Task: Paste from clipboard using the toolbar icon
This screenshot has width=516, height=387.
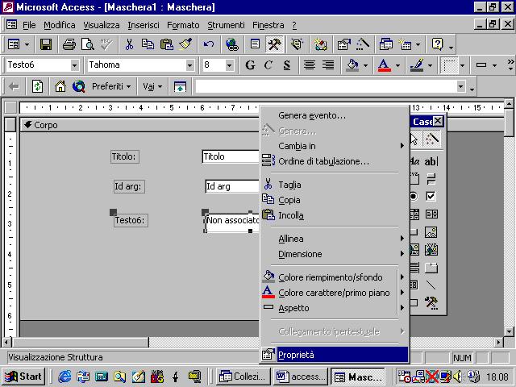Action: (x=167, y=44)
